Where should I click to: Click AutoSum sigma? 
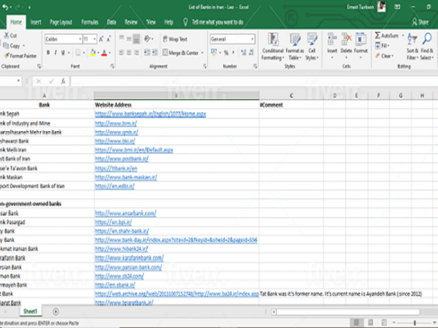coord(378,35)
